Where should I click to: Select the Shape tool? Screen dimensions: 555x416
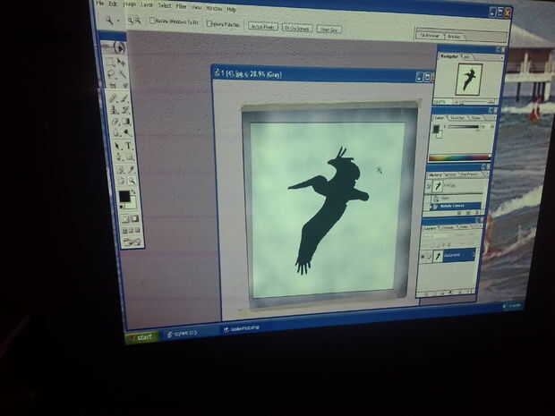click(x=130, y=157)
